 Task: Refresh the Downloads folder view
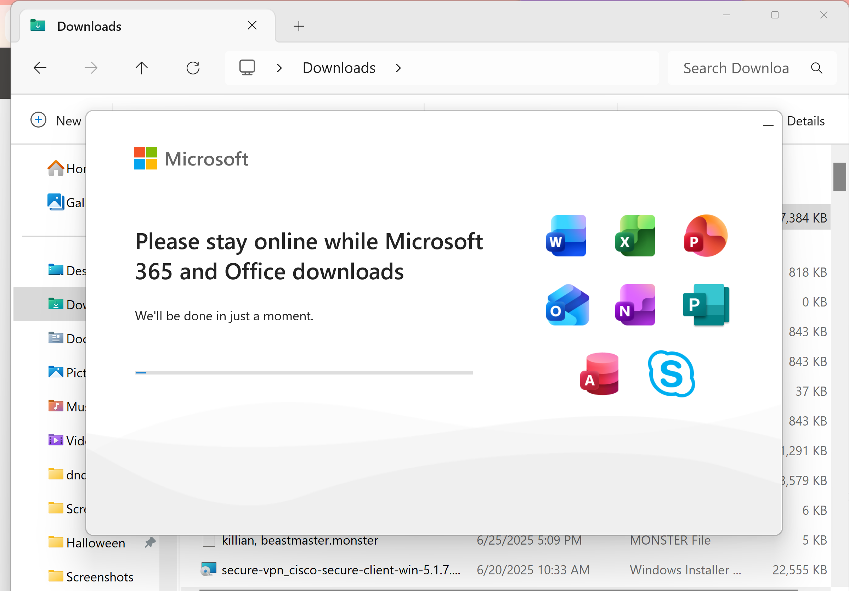point(193,68)
